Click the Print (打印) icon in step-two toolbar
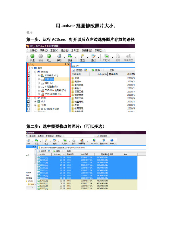 coord(74,140)
